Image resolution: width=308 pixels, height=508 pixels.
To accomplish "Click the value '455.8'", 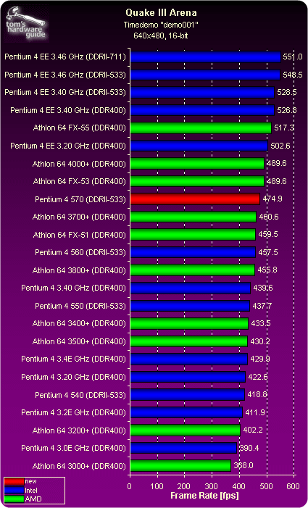I will coord(267,270).
